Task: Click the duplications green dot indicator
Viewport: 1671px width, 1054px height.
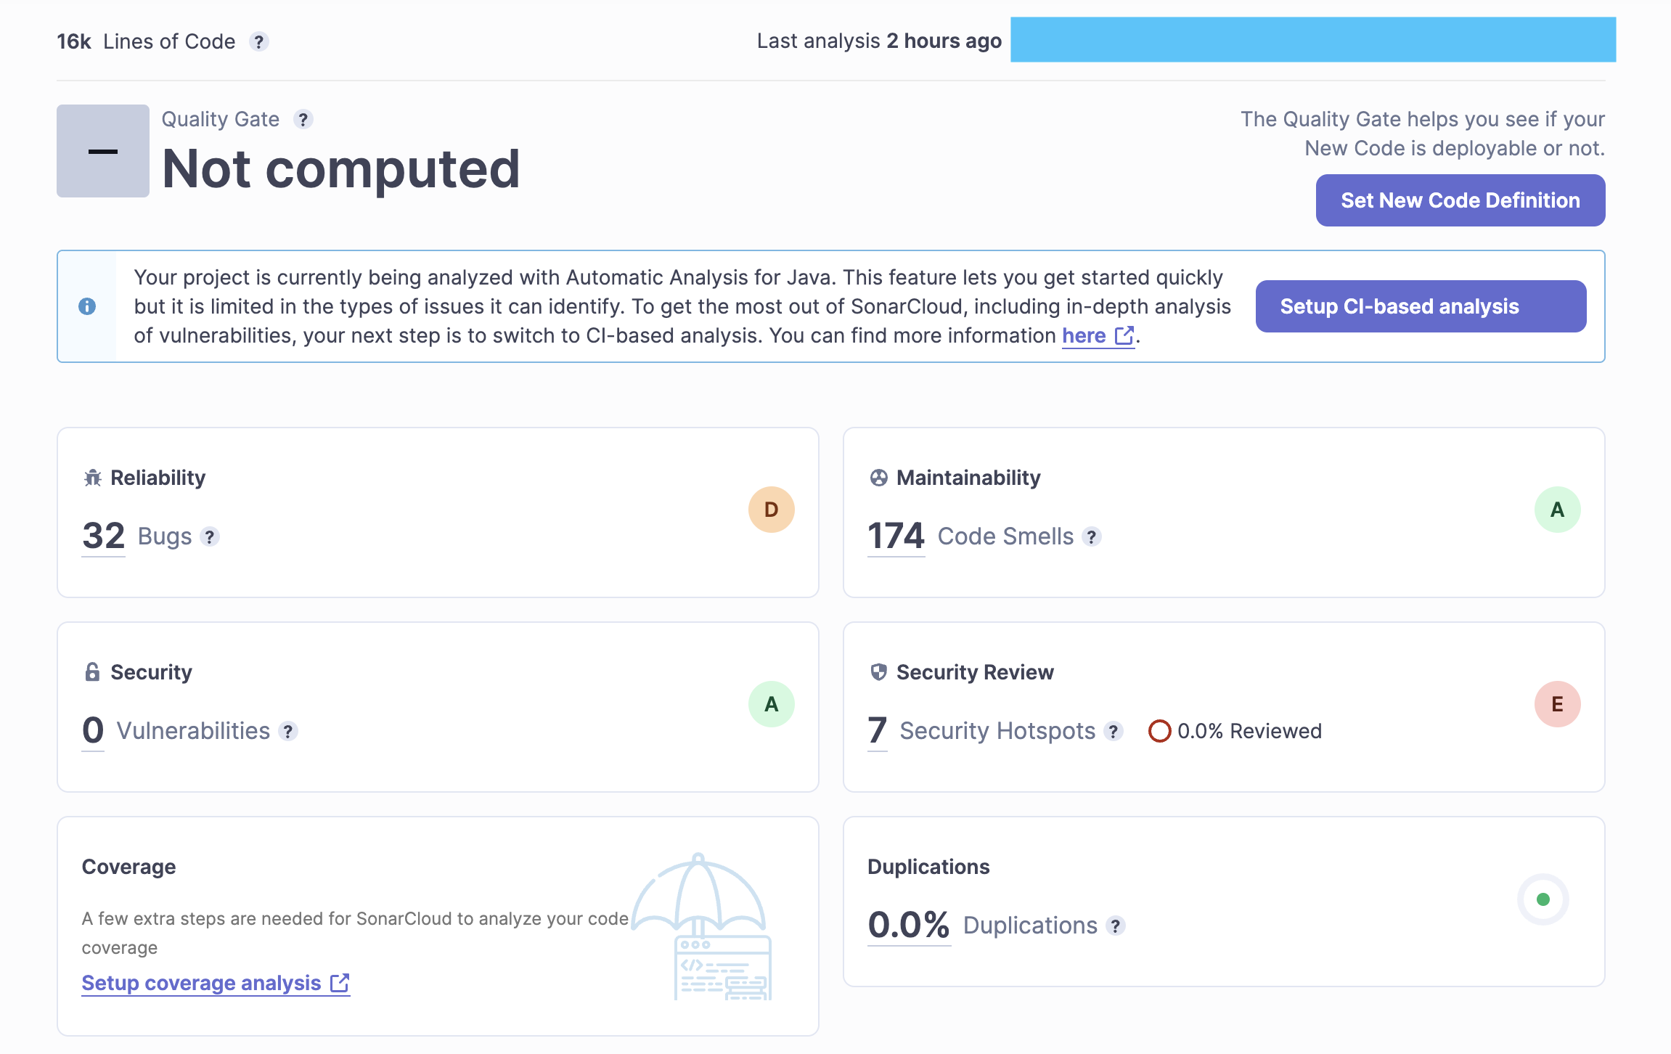Action: click(x=1543, y=899)
